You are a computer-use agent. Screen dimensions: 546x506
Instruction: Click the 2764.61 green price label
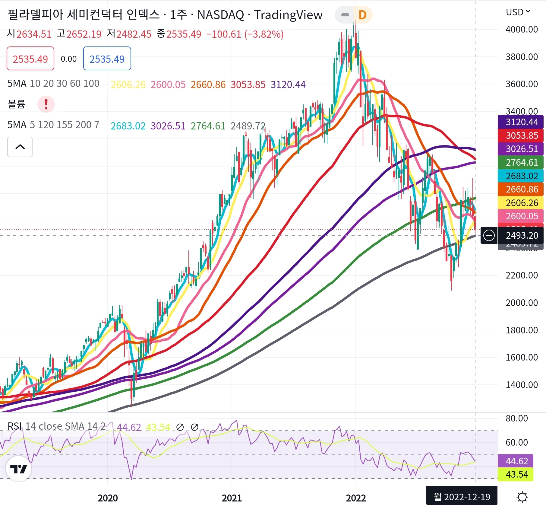coord(521,162)
